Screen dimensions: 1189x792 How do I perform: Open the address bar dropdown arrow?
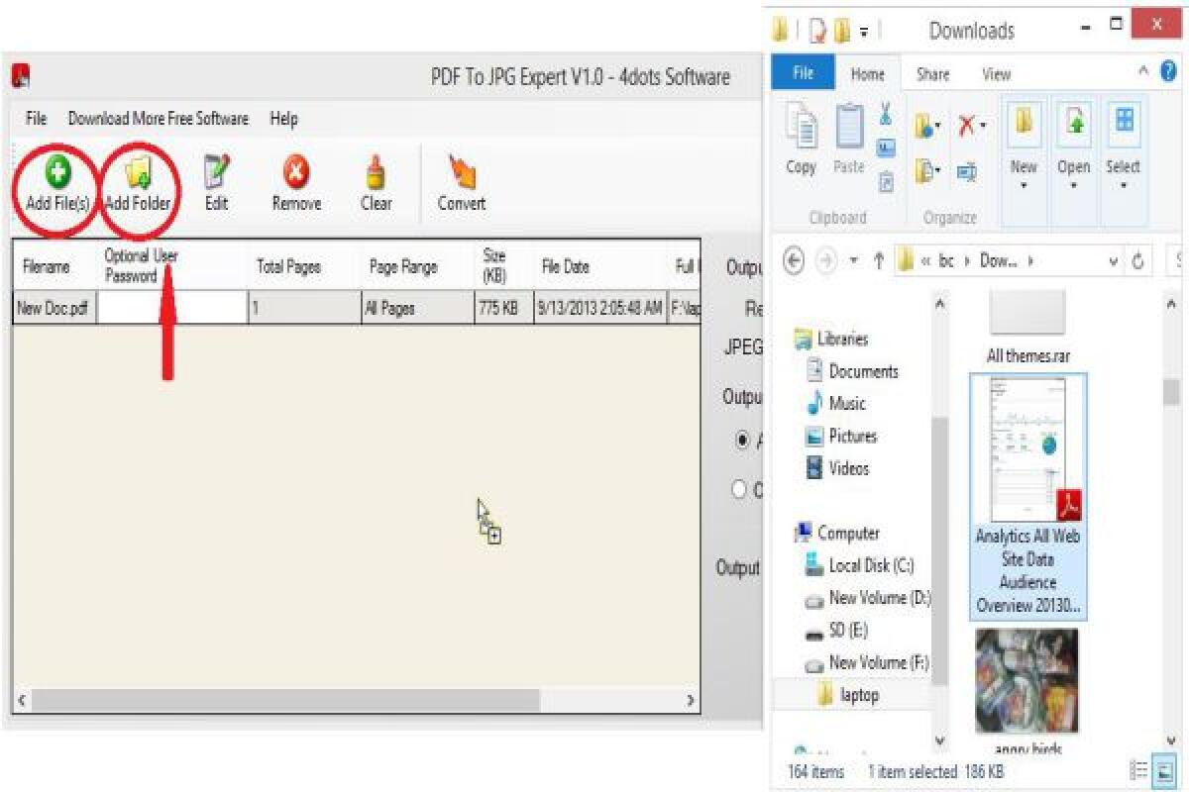[x=1113, y=261]
